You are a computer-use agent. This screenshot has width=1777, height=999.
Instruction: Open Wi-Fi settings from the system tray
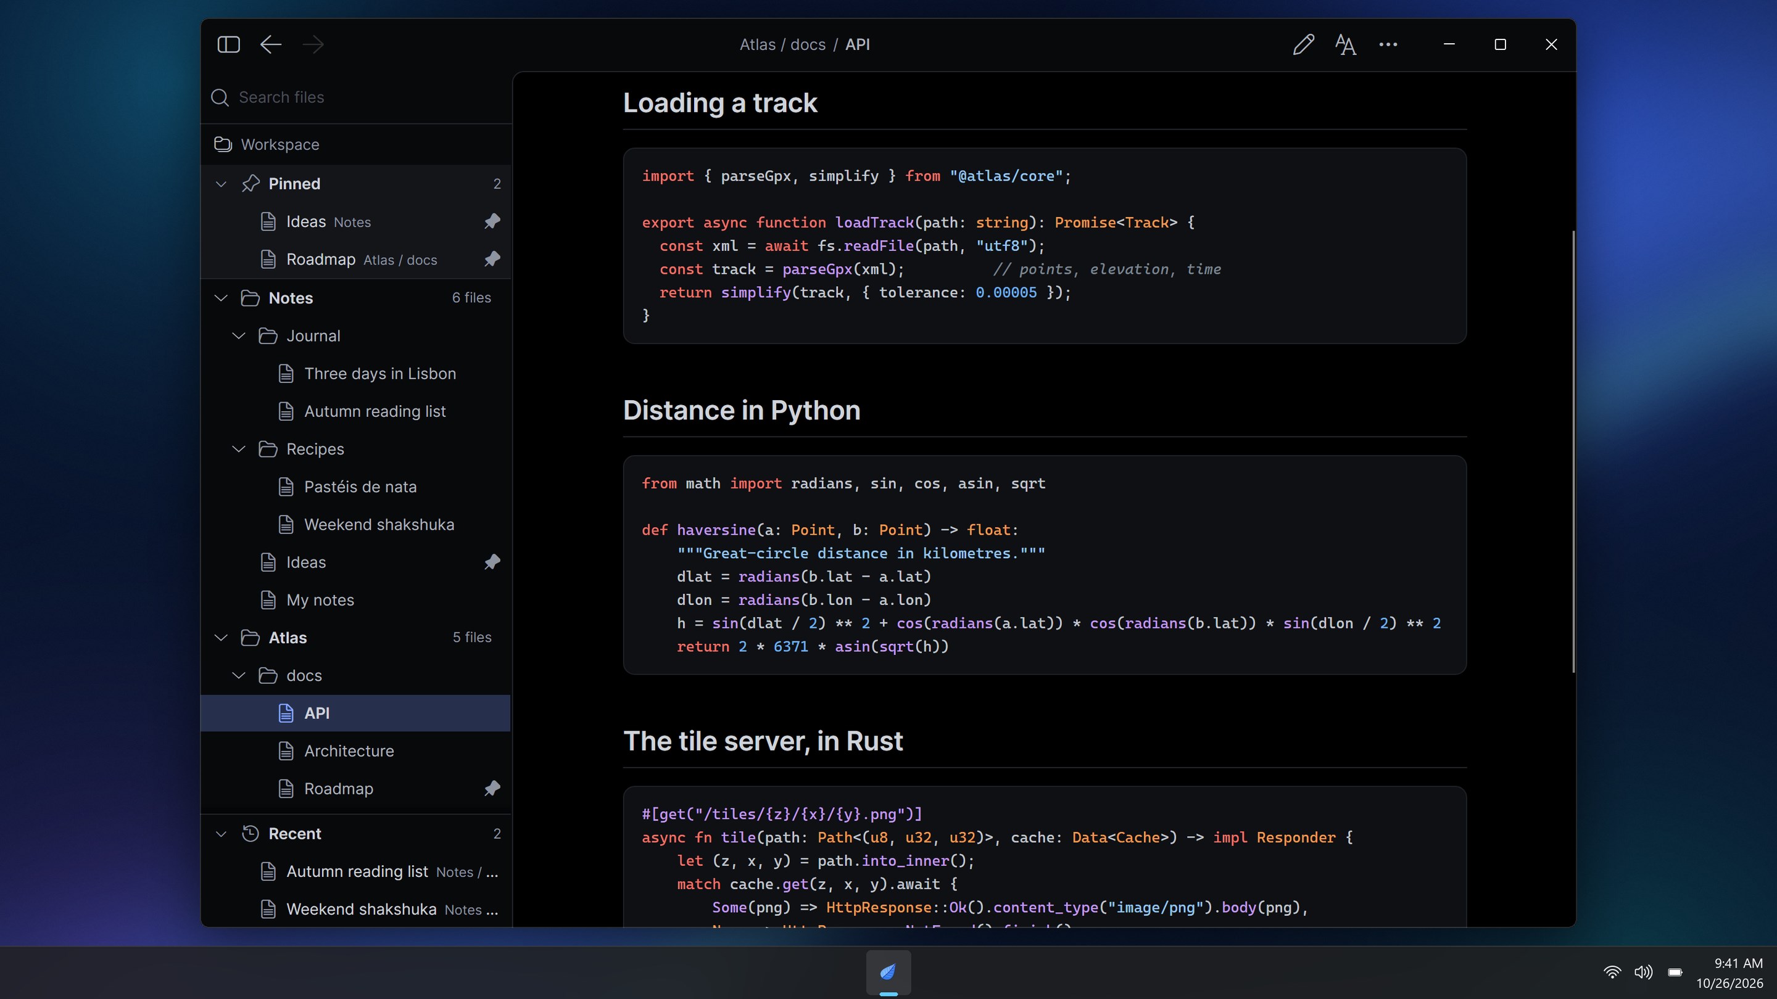(x=1612, y=972)
